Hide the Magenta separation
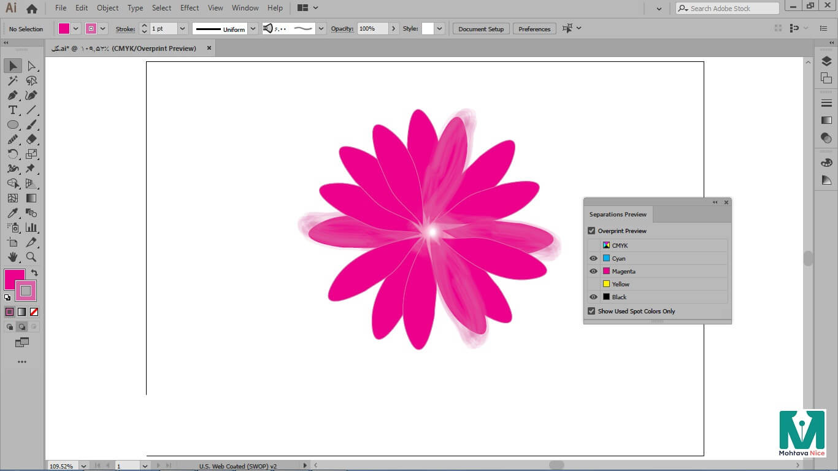838x471 pixels. pos(593,271)
